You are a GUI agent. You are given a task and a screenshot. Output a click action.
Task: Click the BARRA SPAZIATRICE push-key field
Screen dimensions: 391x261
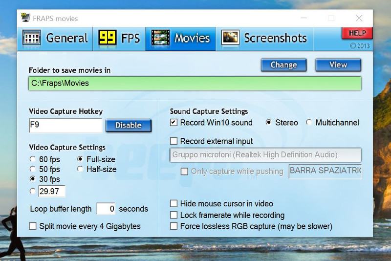[x=325, y=171]
